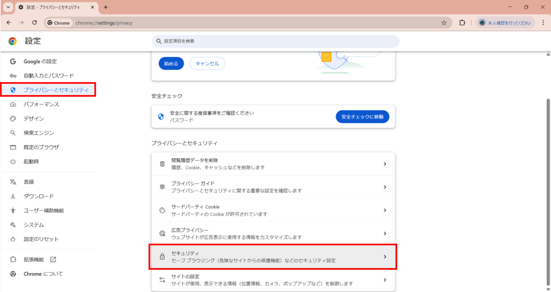Click the reload page icon
Screen dimensions: 551x292
click(34, 23)
